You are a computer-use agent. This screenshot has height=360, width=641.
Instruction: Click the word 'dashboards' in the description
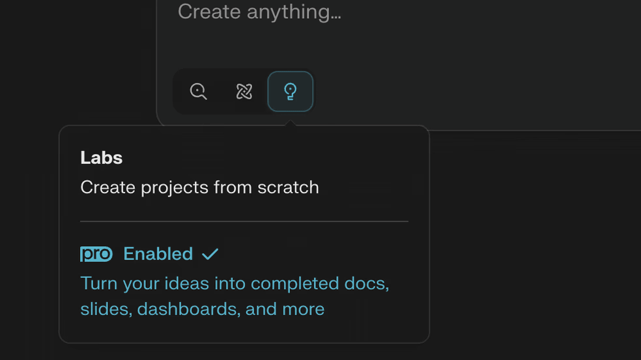point(188,309)
